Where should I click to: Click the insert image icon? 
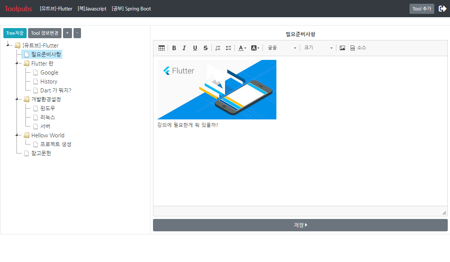342,48
